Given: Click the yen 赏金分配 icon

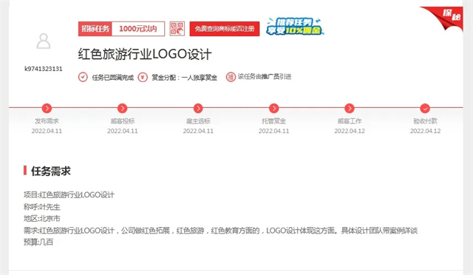Looking at the screenshot, I should pos(143,78).
